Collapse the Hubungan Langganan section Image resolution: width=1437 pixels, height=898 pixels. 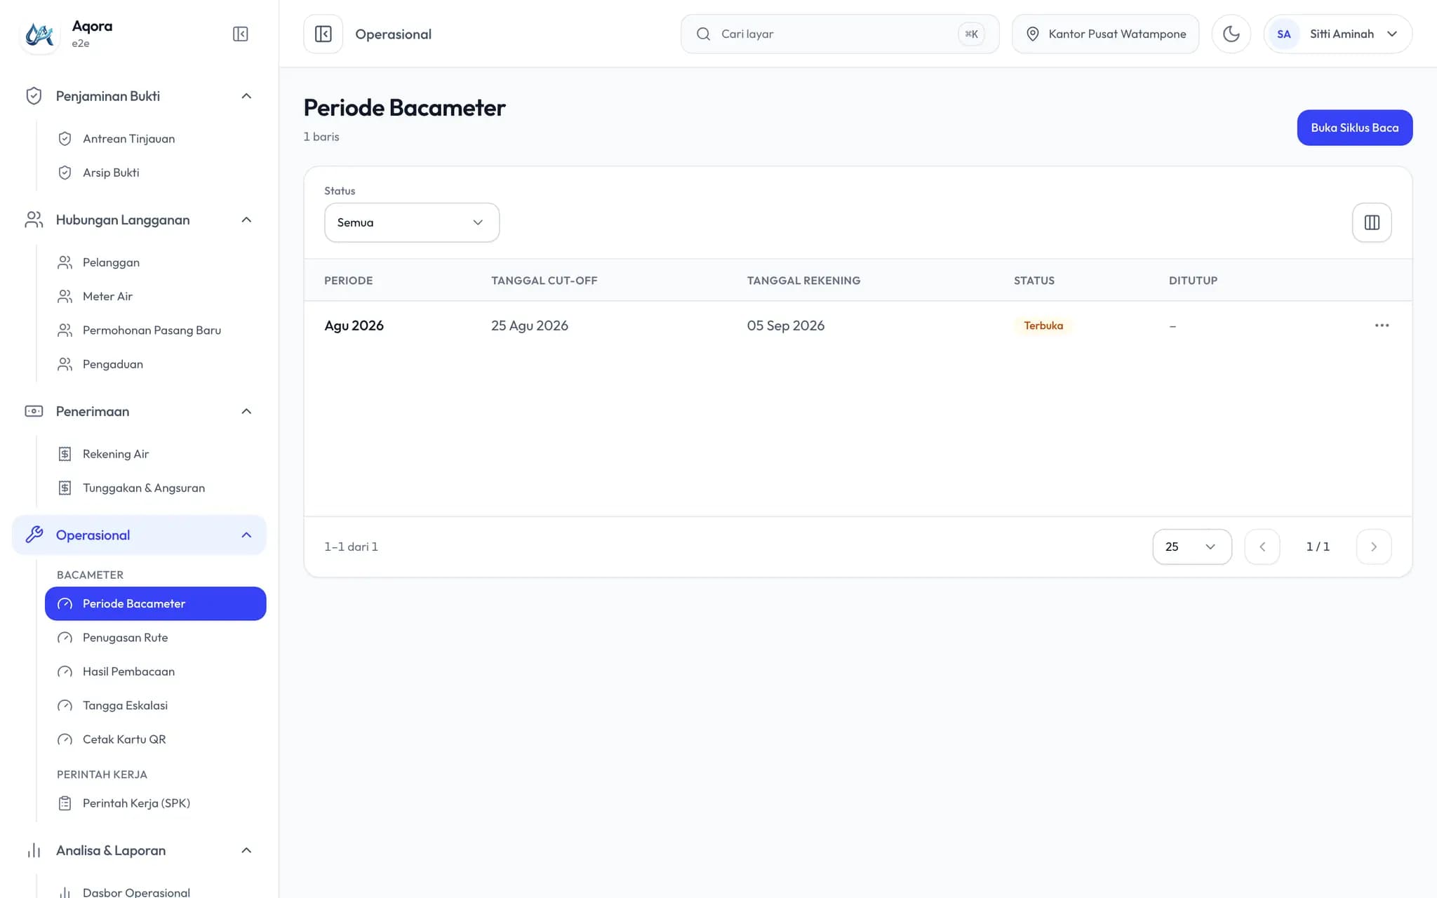click(x=246, y=220)
